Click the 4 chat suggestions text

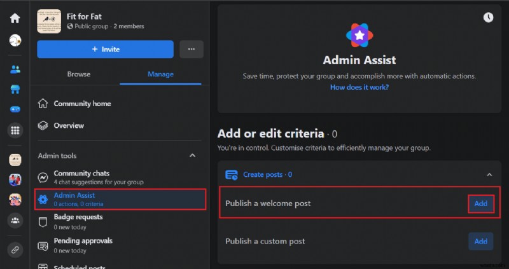coord(99,182)
